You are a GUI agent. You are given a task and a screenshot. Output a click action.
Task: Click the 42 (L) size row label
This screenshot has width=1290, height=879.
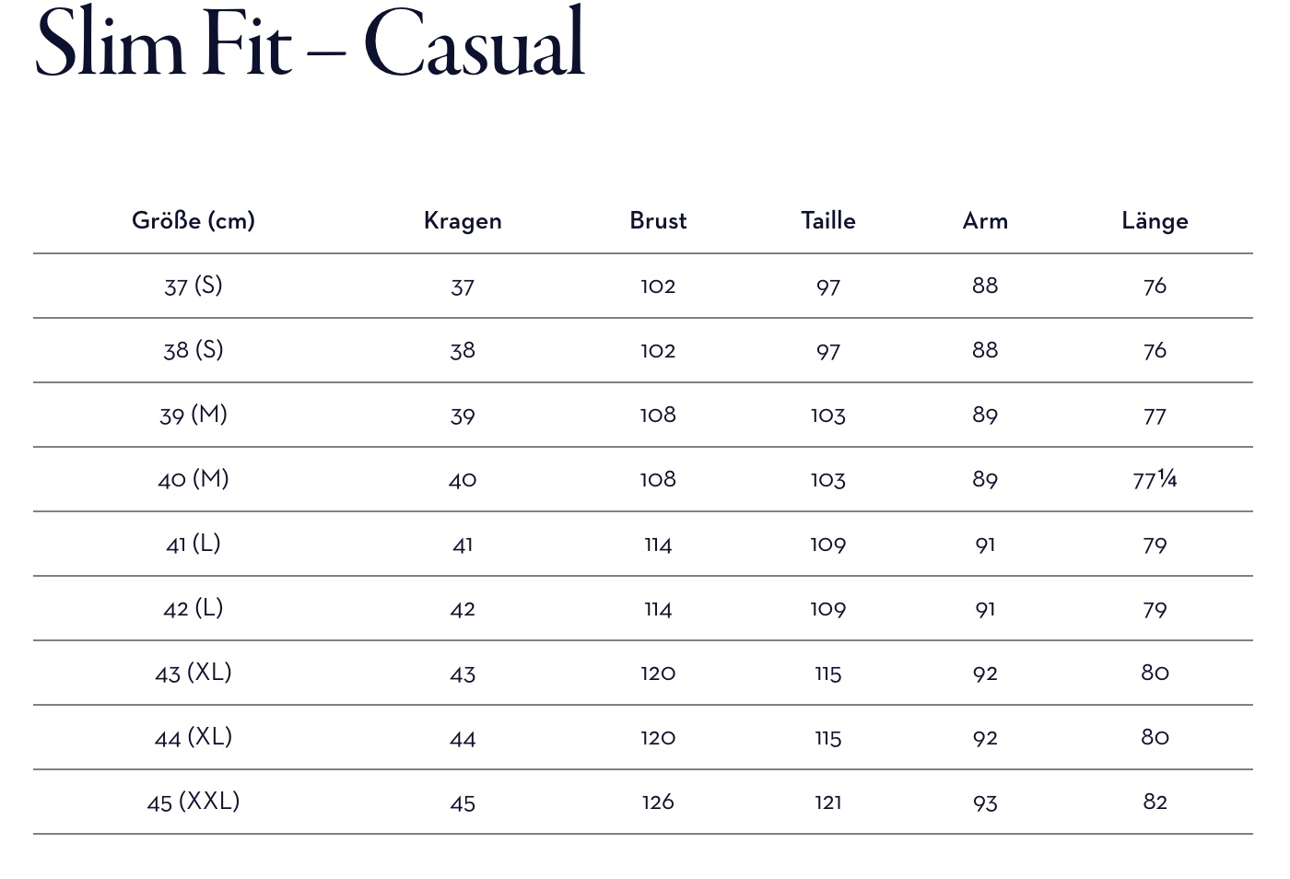[x=193, y=608]
